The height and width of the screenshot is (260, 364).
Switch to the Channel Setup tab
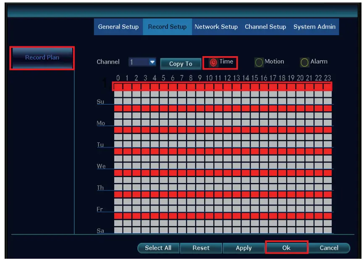[265, 26]
